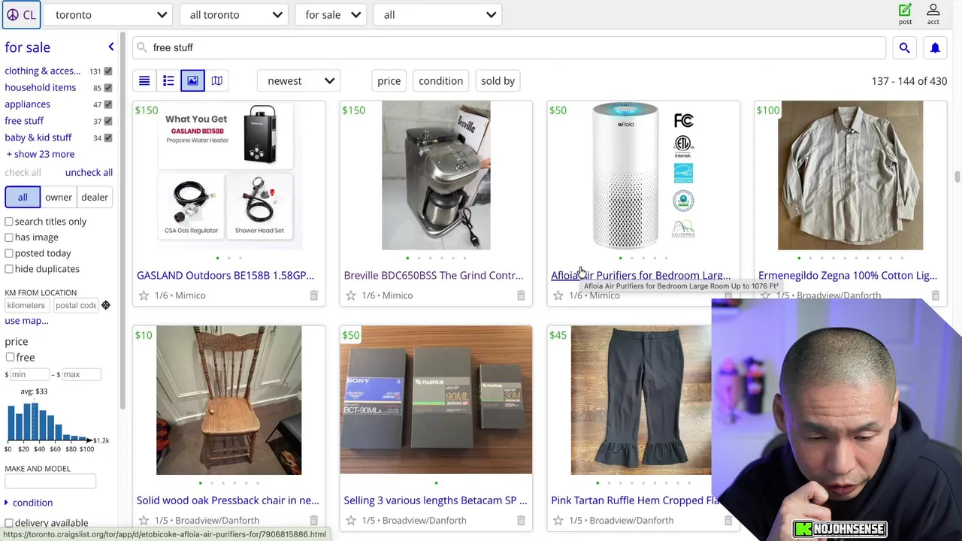Uncheck household items category checkbox
Viewport: 962px width, 541px height.
(108, 88)
